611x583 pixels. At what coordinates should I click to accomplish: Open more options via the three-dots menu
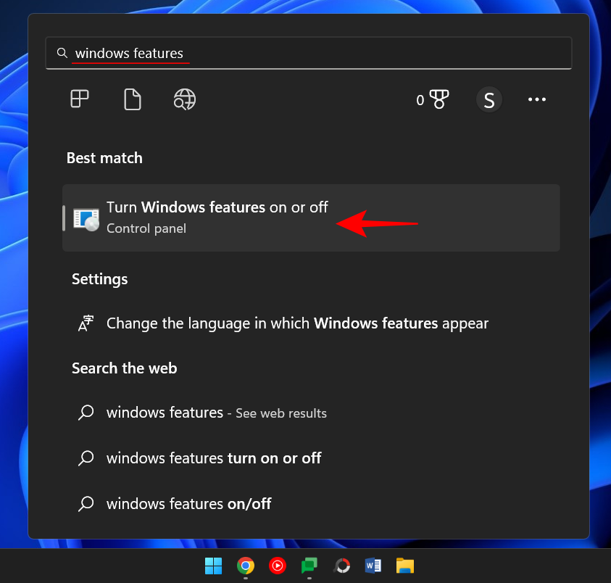pyautogui.click(x=536, y=99)
